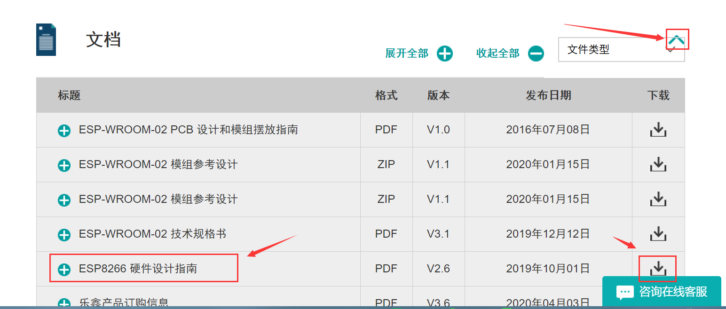Click chat bubble icon in 咨询在线客服
Screen dimensions: 726x309
[x=625, y=292]
